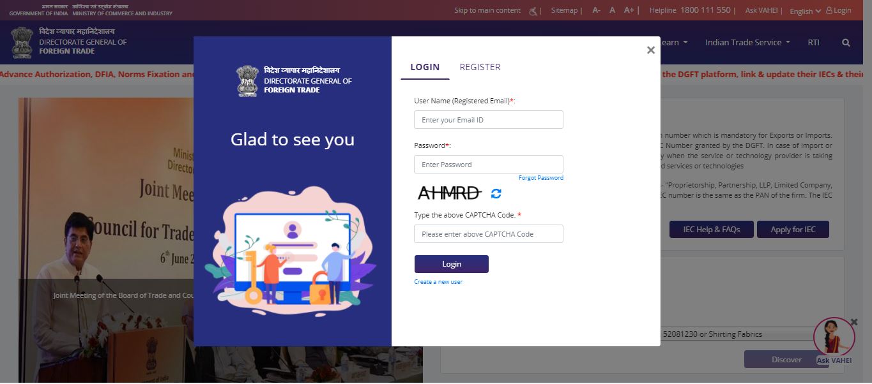Click the User Name email input field

point(489,119)
